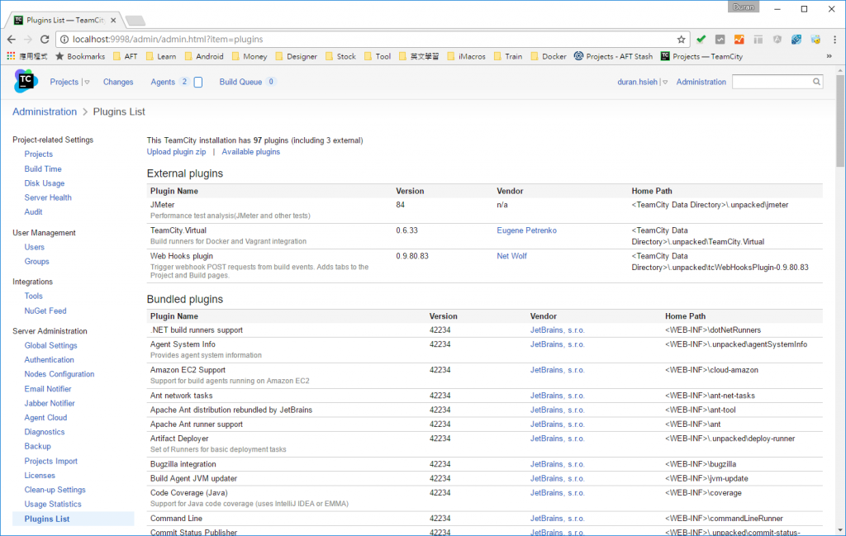Open the Build Queue tab
The image size is (846, 536).
[x=240, y=82]
